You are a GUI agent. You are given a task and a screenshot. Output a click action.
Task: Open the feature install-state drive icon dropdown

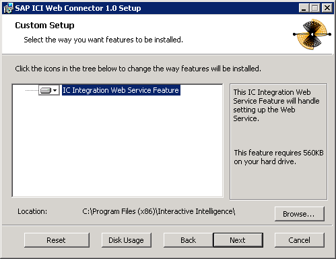click(x=49, y=90)
